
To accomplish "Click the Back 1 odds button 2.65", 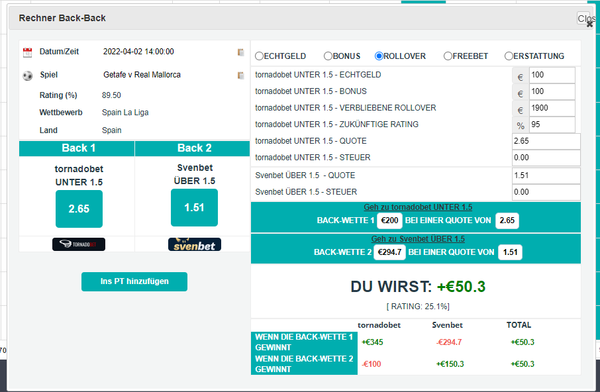I will pyautogui.click(x=79, y=209).
